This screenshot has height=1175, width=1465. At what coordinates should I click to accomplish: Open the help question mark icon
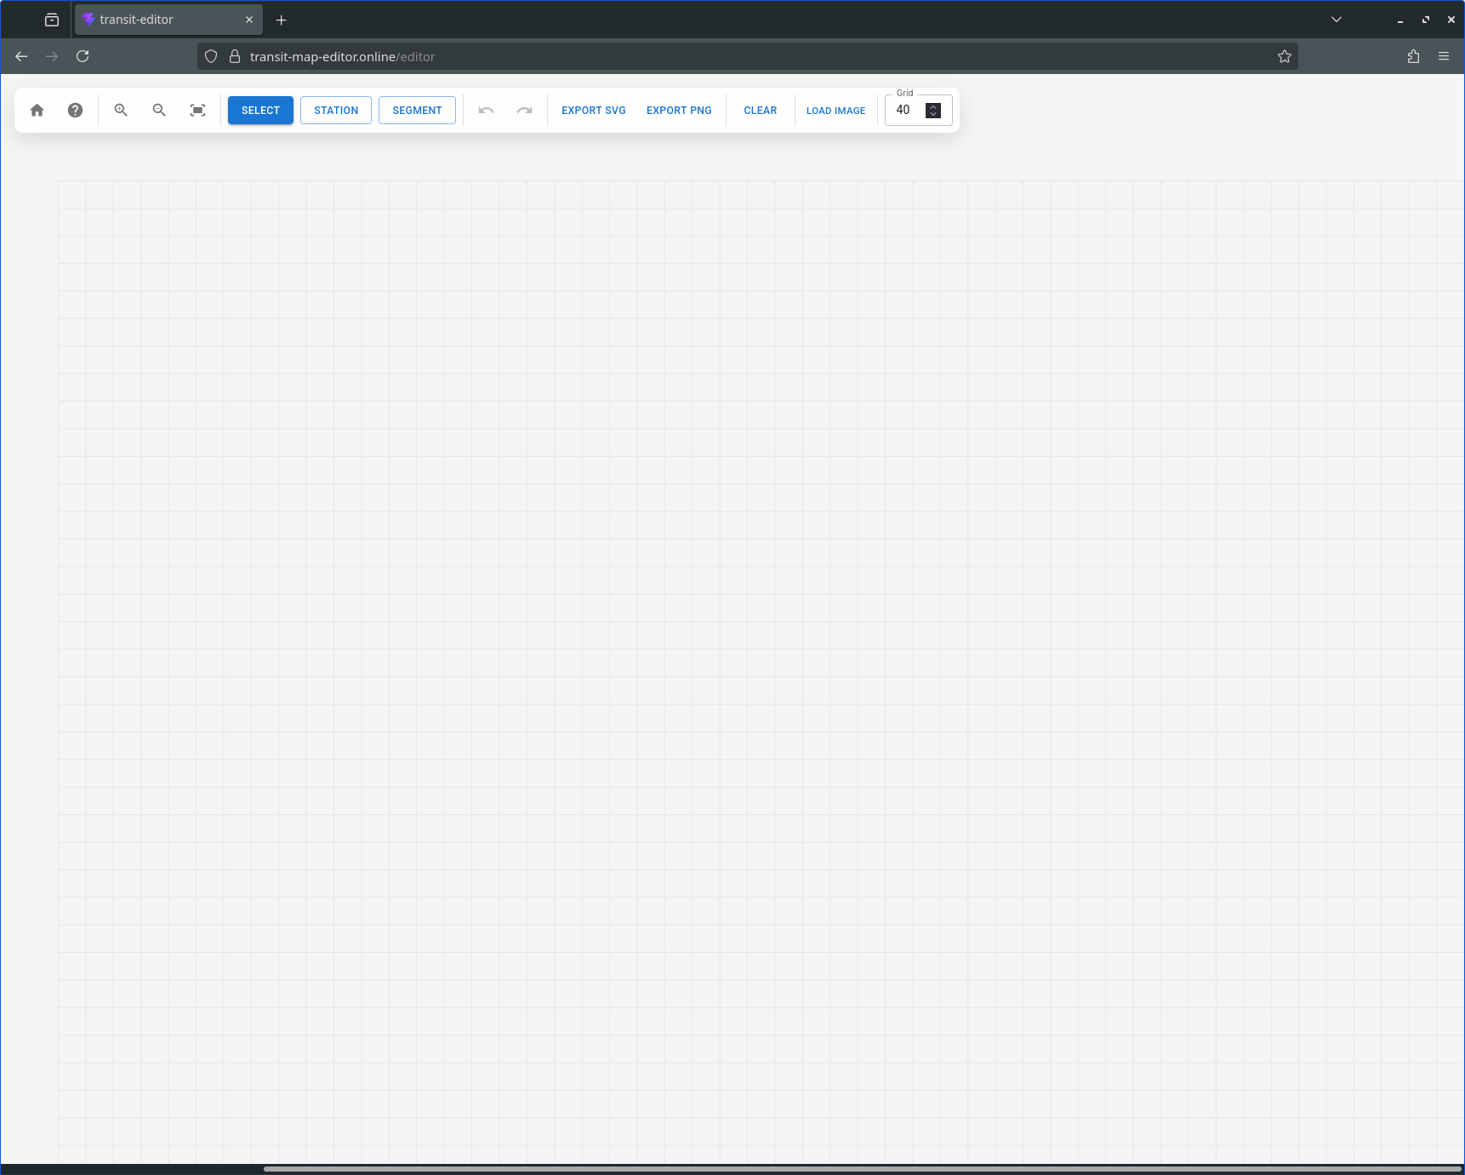(75, 111)
